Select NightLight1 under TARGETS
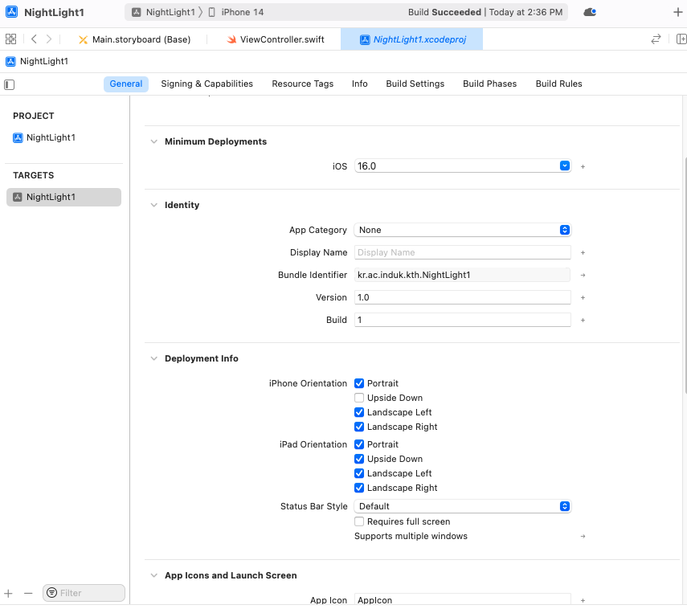Screen dimensions: 687x609 (x=64, y=197)
